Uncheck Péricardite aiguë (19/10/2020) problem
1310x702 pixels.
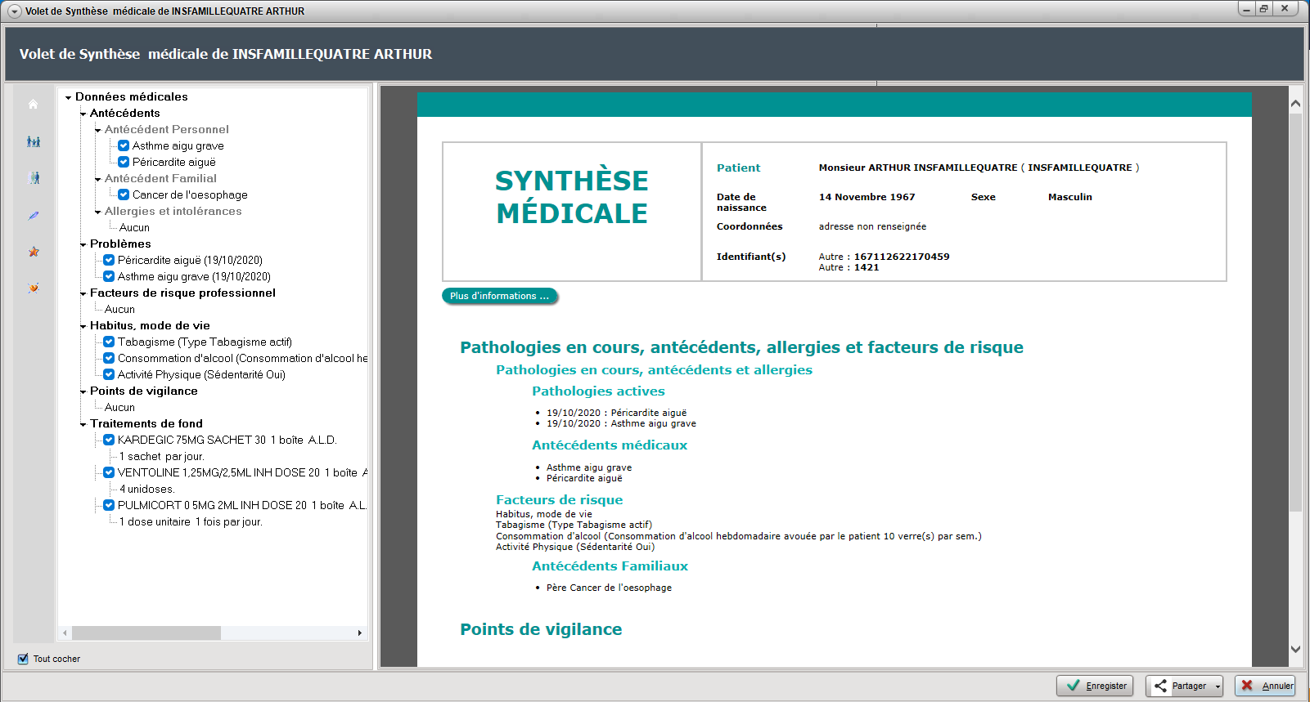(109, 260)
